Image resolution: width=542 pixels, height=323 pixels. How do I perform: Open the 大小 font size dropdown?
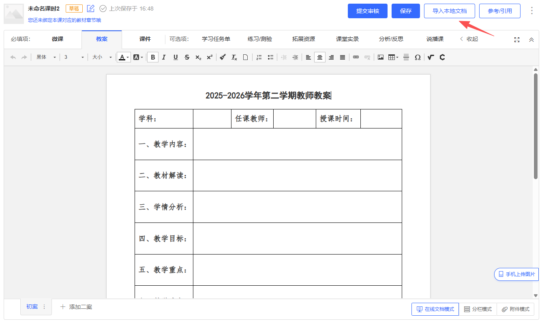(101, 58)
